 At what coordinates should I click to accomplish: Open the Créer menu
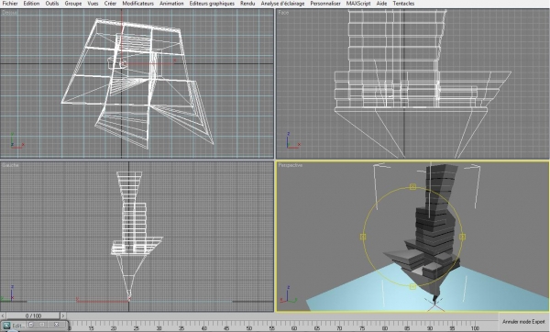tap(110, 4)
